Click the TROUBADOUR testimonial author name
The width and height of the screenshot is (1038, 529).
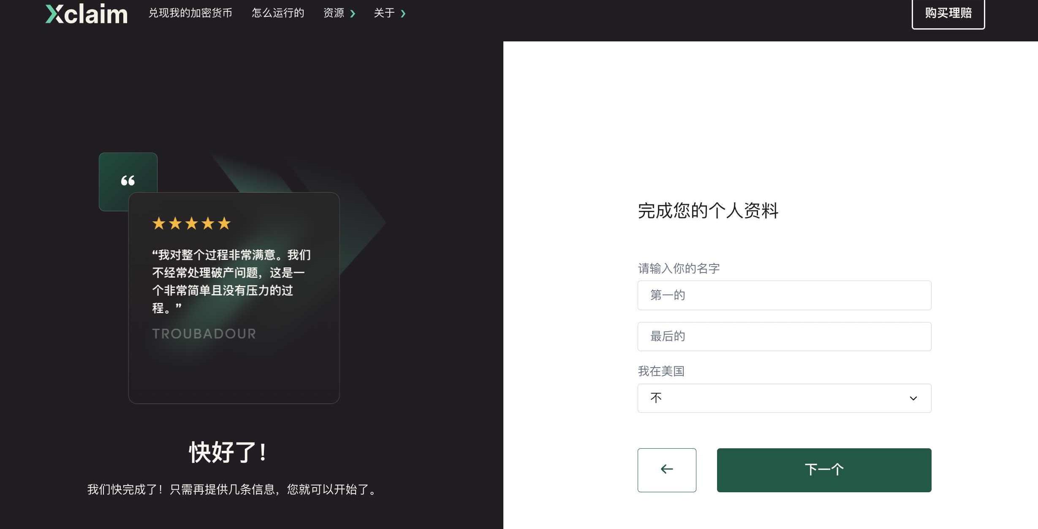pos(204,334)
